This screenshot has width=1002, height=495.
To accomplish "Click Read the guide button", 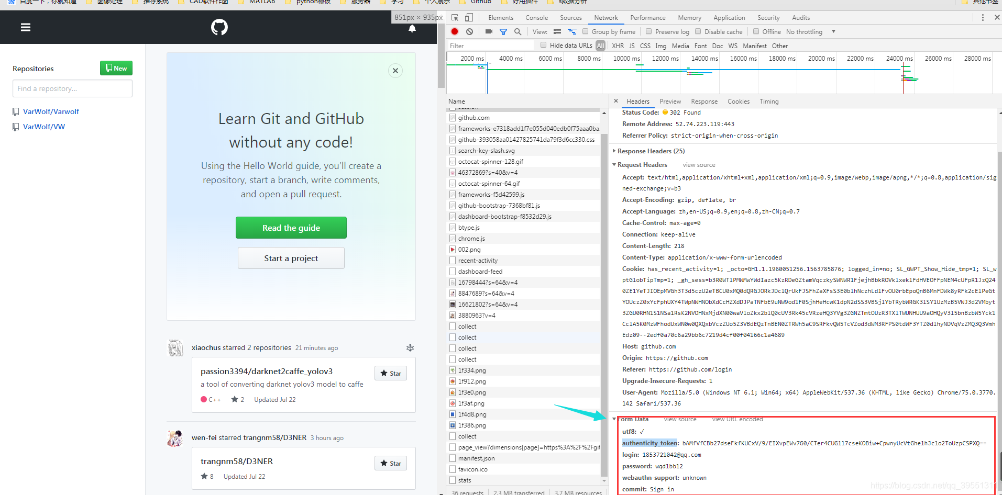I will click(x=291, y=228).
